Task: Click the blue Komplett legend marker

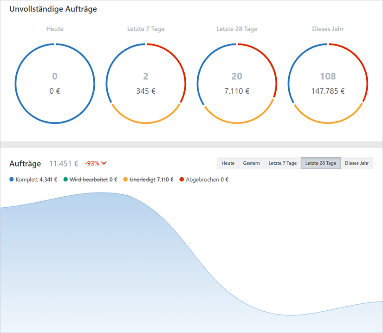Action: (12, 179)
